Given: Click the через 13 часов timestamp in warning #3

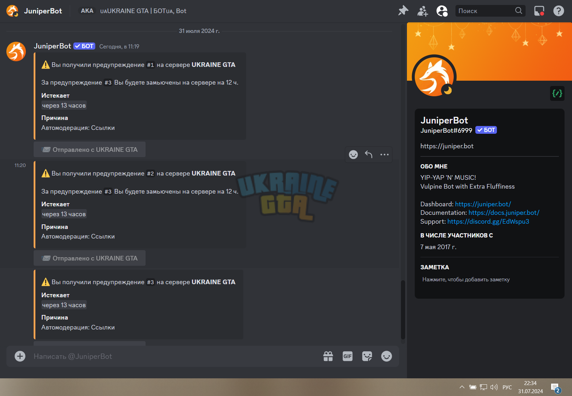Looking at the screenshot, I should [64, 305].
